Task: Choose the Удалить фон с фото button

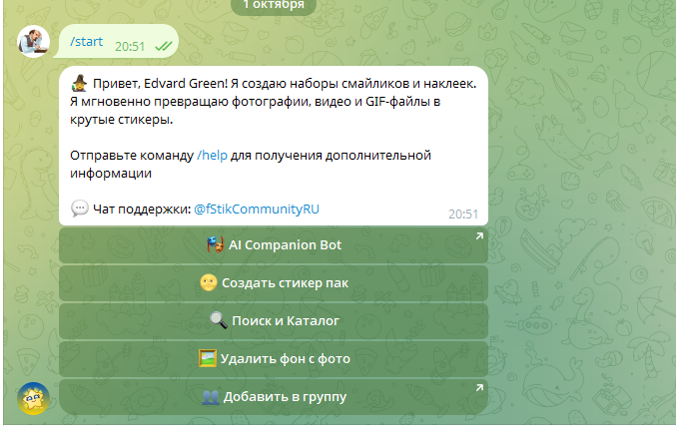Action: tap(274, 359)
